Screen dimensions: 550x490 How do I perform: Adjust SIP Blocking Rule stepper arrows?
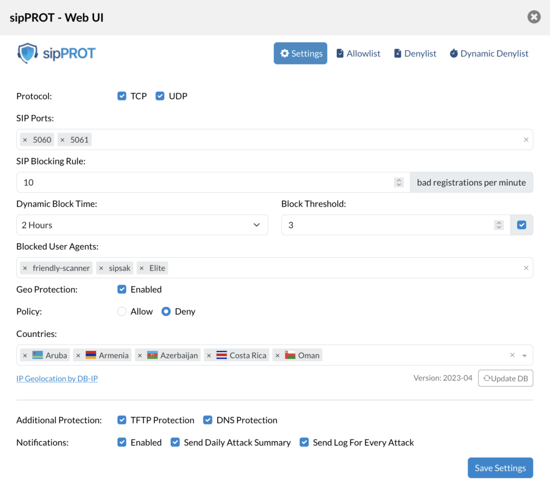coord(399,182)
